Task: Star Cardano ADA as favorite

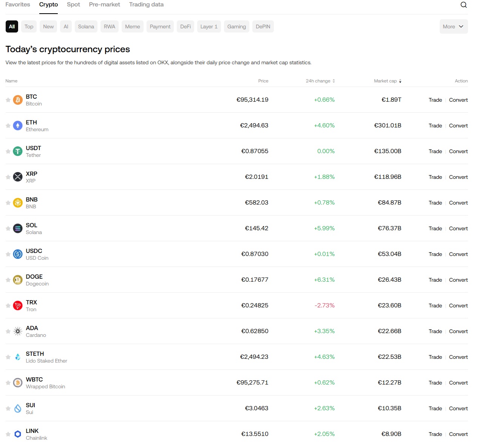Action: 8,331
